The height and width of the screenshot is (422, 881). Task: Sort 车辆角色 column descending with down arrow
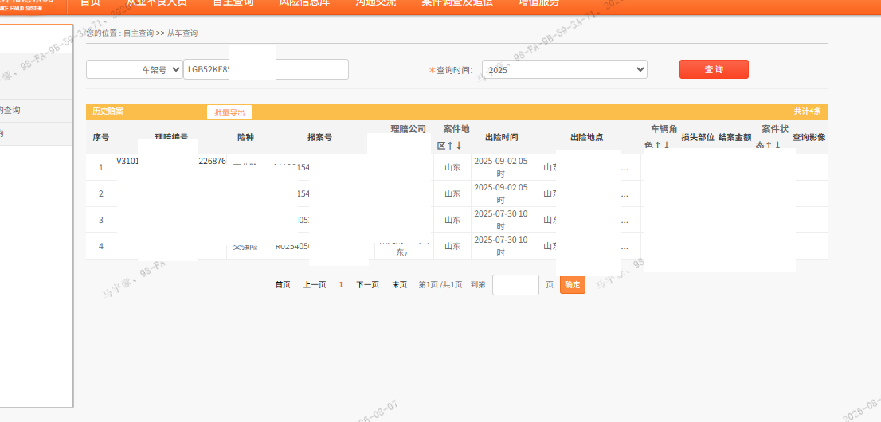coord(667,146)
